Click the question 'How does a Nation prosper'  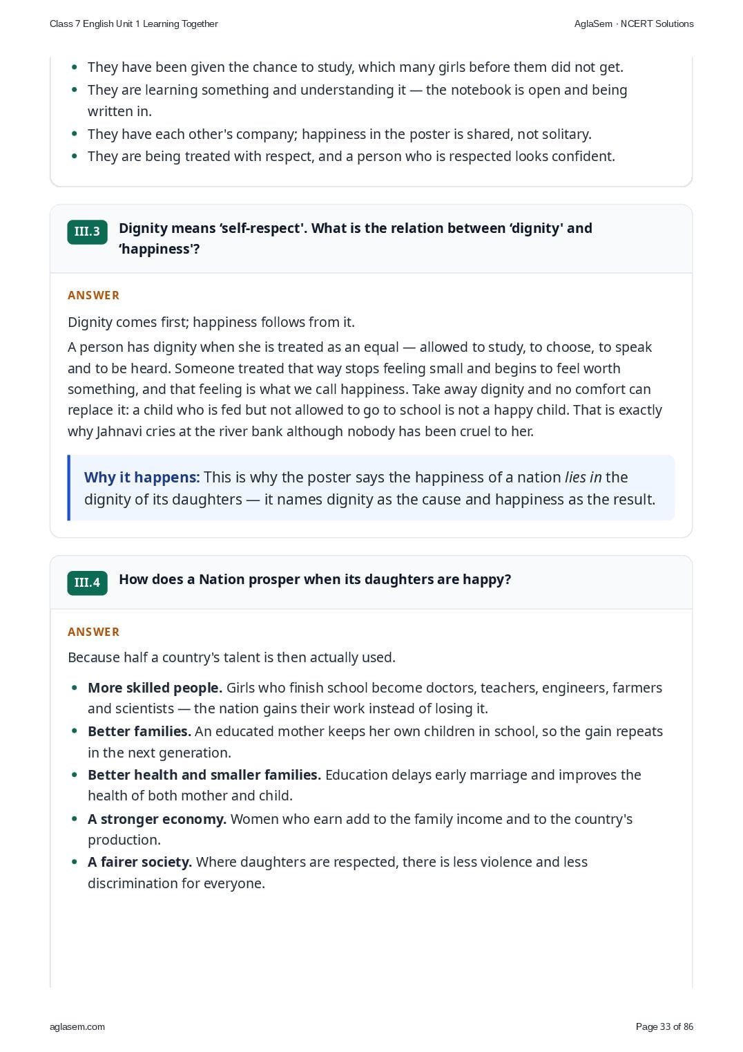315,579
